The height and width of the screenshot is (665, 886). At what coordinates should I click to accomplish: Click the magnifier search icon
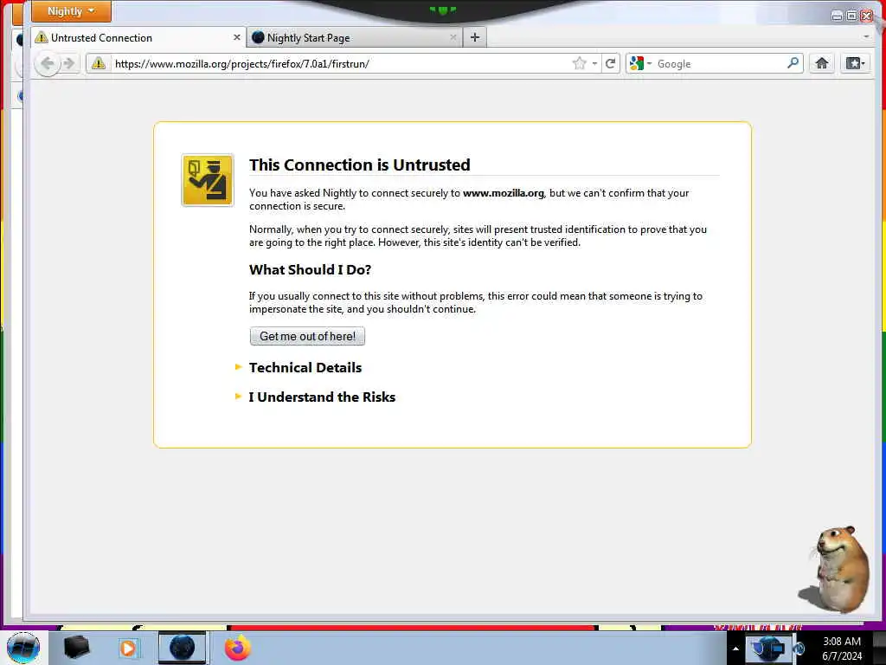tap(793, 62)
